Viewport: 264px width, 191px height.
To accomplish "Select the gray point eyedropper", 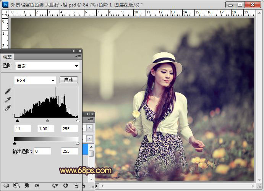I will click(7, 100).
